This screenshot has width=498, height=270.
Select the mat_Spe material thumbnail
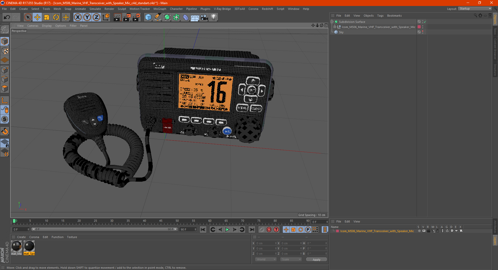pyautogui.click(x=29, y=248)
